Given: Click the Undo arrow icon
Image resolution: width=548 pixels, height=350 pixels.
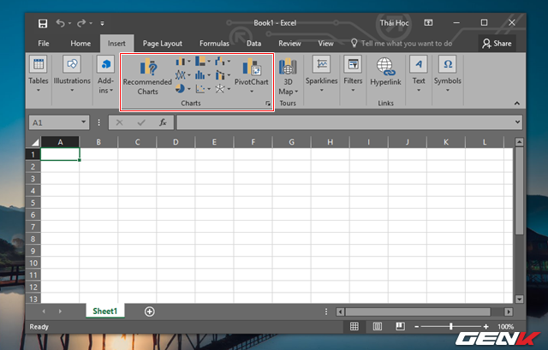Looking at the screenshot, I should coord(61,23).
